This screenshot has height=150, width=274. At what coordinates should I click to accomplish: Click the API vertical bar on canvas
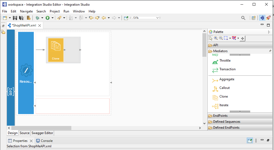[11, 78]
